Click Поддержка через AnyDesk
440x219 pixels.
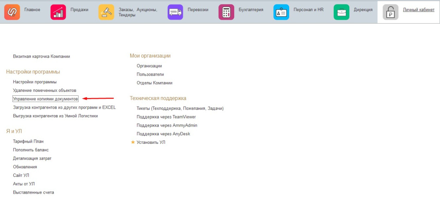tap(163, 134)
